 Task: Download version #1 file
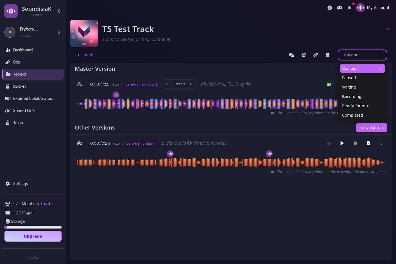[x=369, y=143]
